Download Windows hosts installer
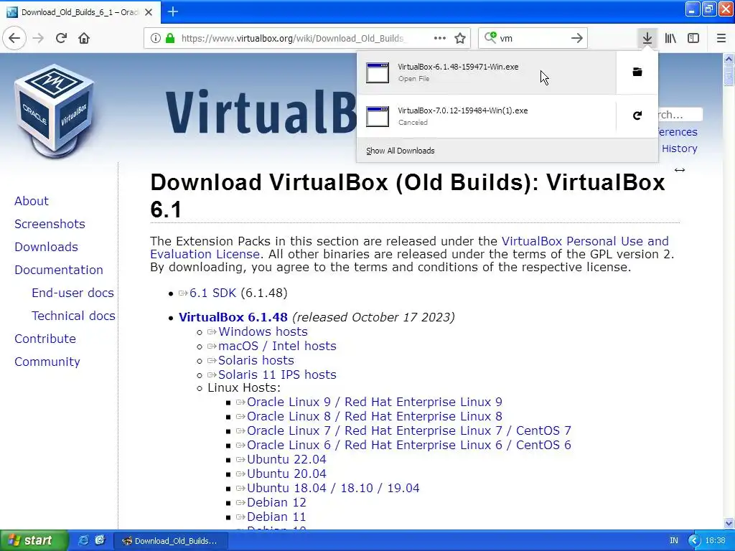This screenshot has width=735, height=551. pyautogui.click(x=263, y=331)
